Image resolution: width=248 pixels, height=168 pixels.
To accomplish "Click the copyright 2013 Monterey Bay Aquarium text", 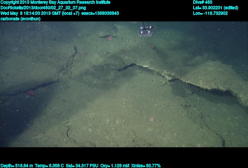I will [x=55, y=2].
